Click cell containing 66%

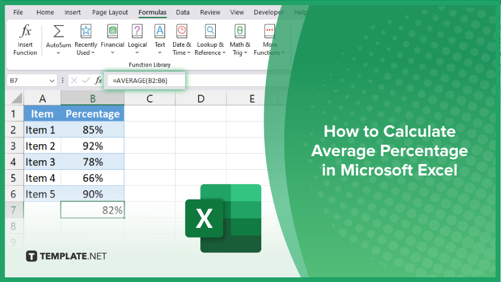pyautogui.click(x=93, y=178)
